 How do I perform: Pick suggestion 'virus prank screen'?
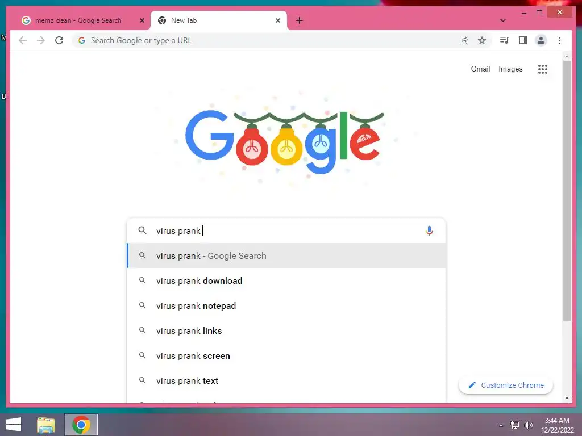tap(286, 356)
